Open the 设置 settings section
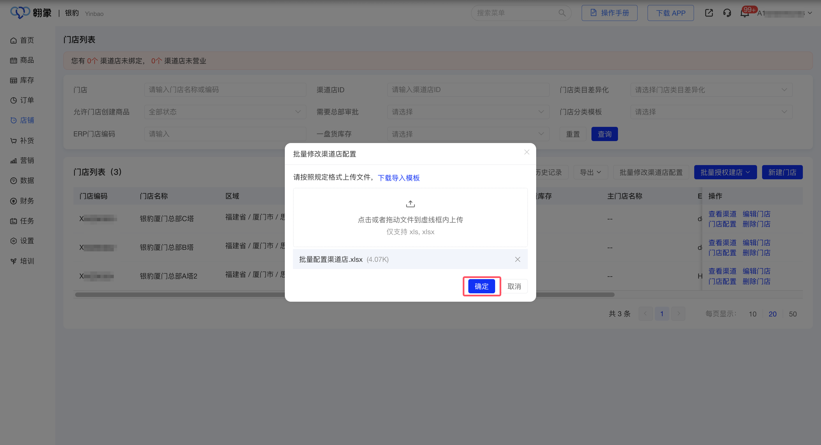The height and width of the screenshot is (445, 821). [27, 241]
